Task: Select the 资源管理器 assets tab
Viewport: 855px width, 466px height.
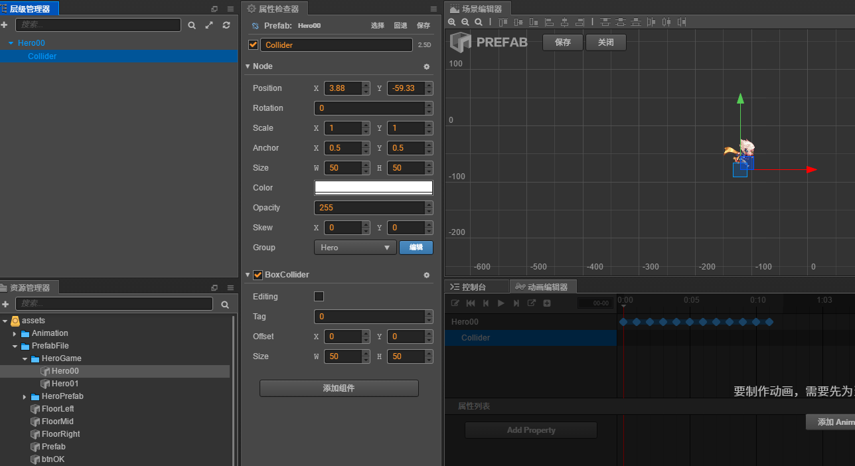Action: (x=29, y=288)
